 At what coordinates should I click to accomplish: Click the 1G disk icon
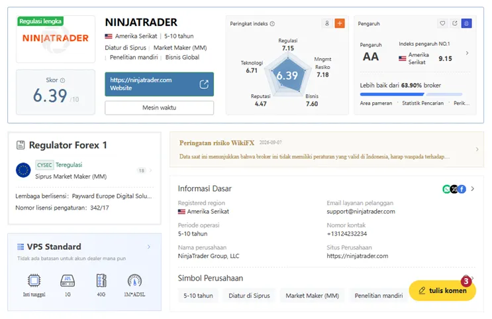68,281
